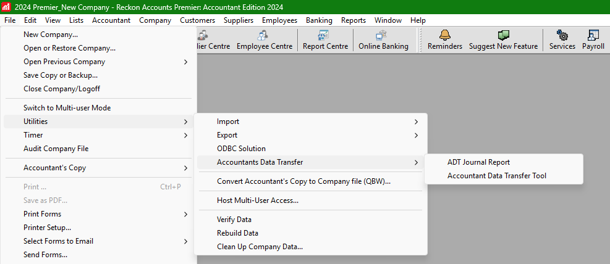
Task: Open the Banking menu in menu bar
Action: (x=319, y=20)
